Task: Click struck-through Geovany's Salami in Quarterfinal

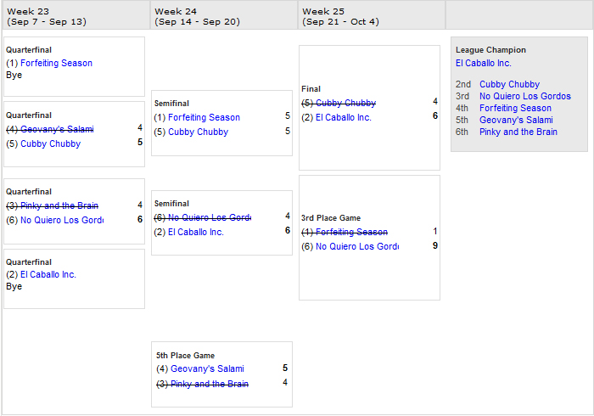Action: click(57, 130)
